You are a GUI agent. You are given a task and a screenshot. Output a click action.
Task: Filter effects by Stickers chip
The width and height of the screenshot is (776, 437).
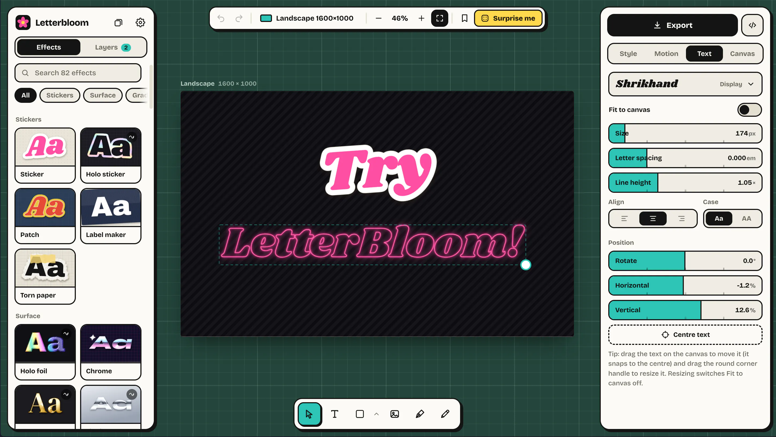point(60,95)
